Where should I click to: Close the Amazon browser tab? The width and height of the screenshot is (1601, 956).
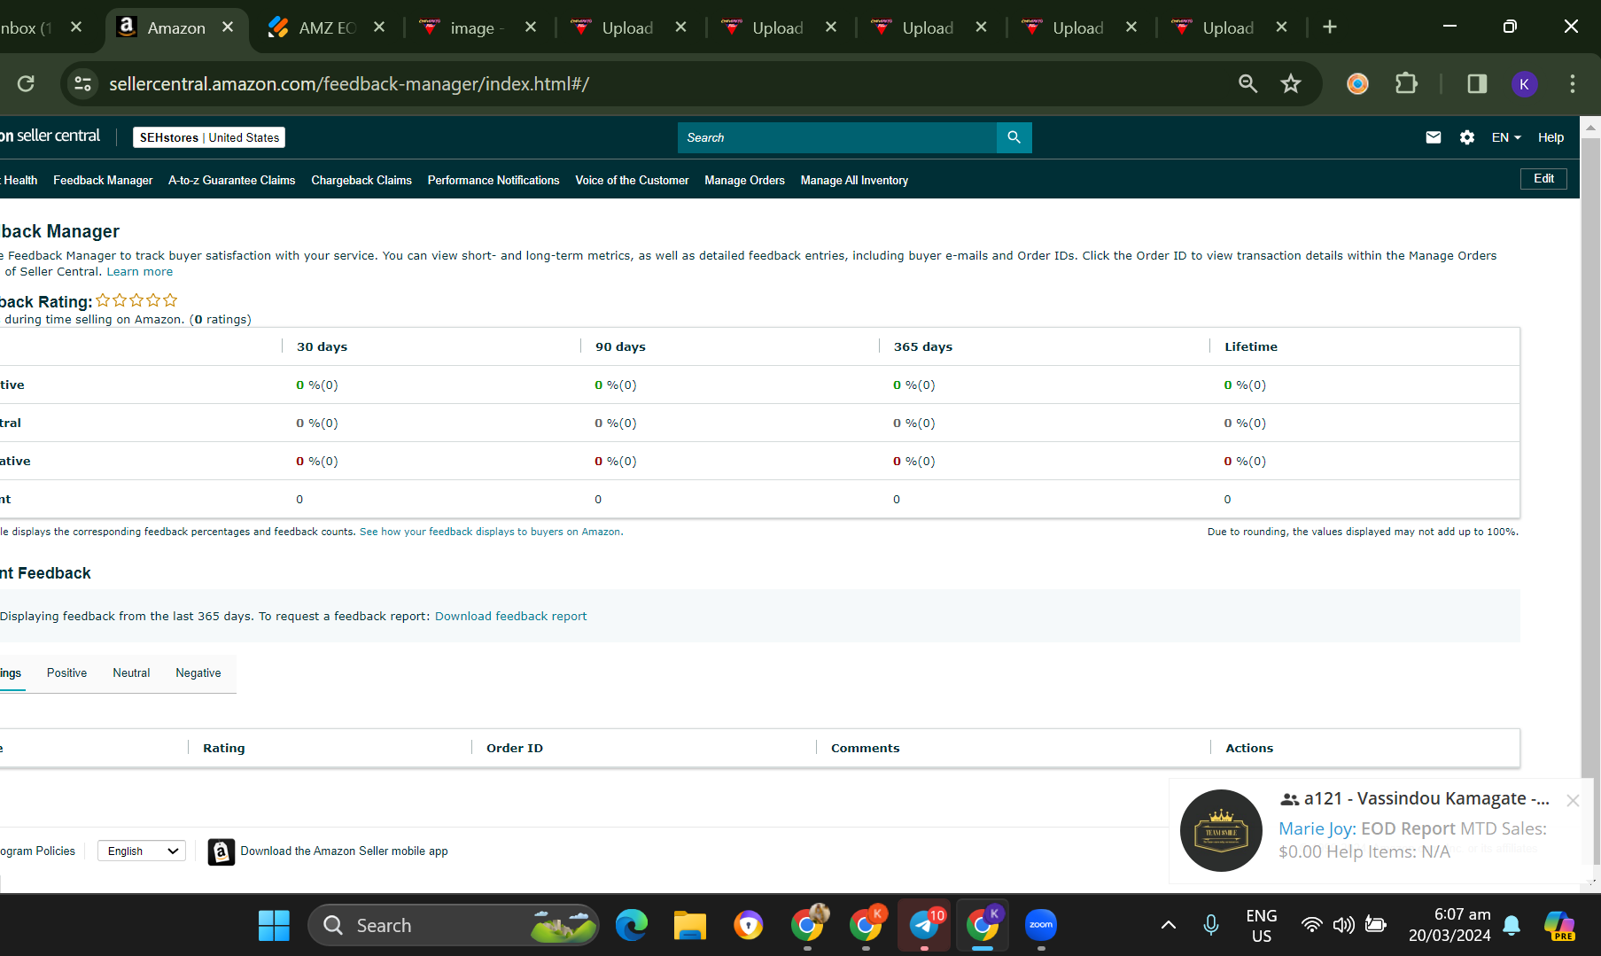click(x=228, y=27)
